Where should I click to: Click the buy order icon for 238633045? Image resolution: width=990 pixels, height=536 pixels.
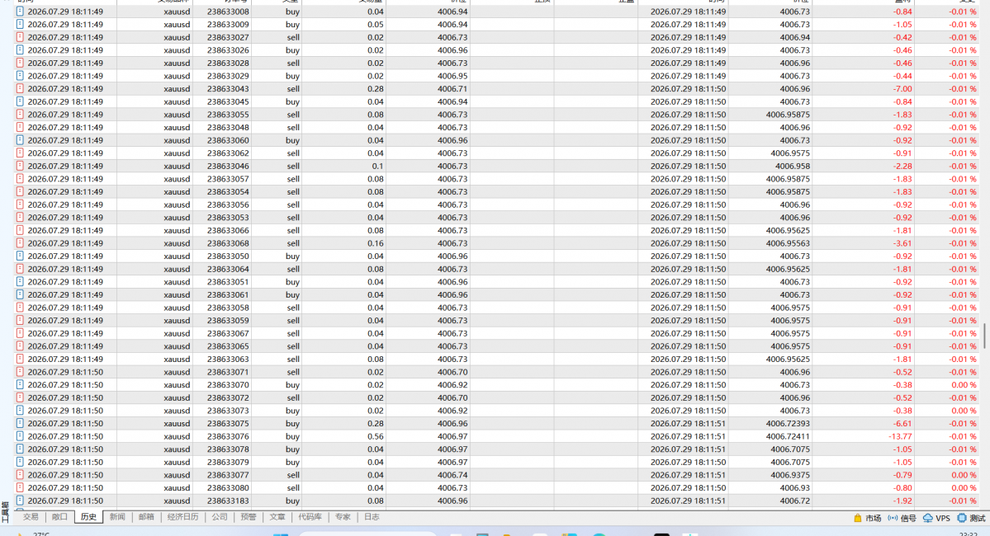point(20,101)
